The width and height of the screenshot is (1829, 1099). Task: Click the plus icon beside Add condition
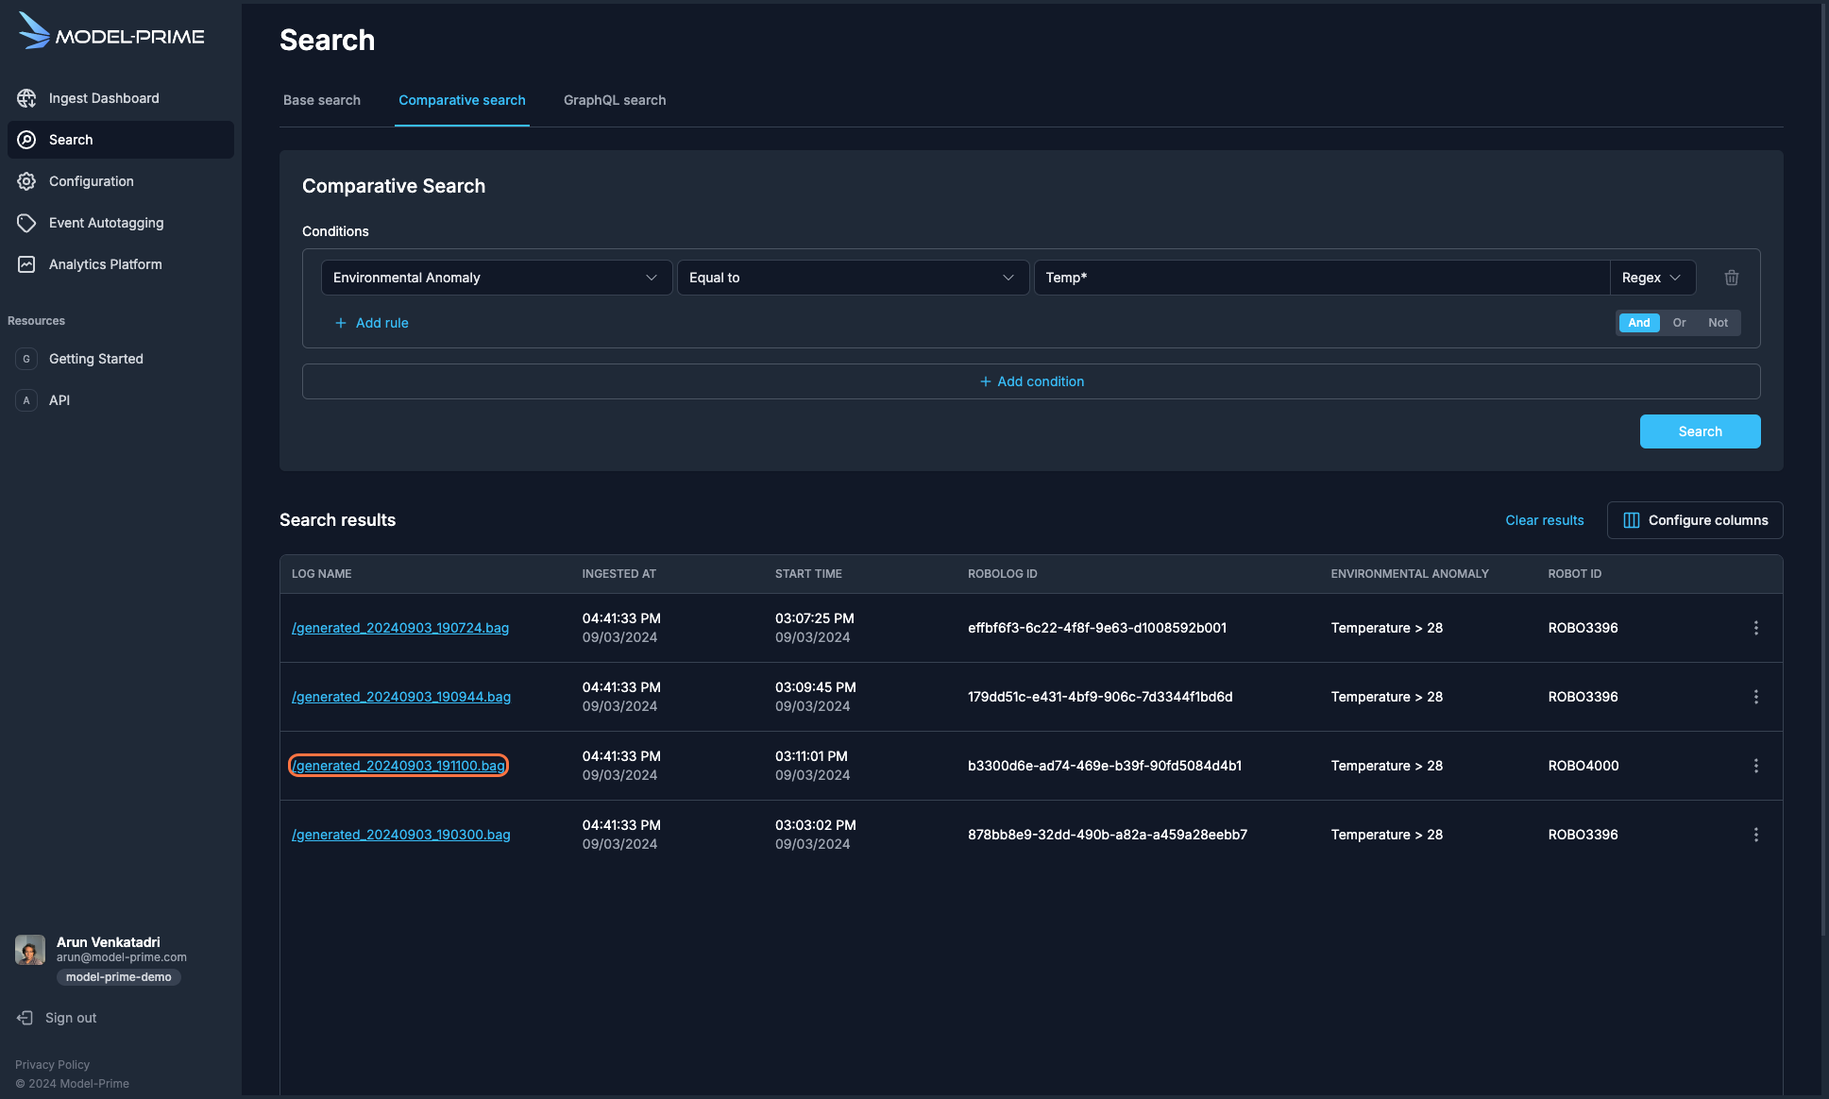[985, 381]
